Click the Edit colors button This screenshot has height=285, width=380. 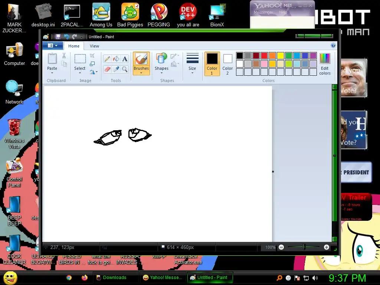click(325, 64)
